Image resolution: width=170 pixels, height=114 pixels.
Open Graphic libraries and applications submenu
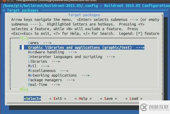(x=82, y=48)
